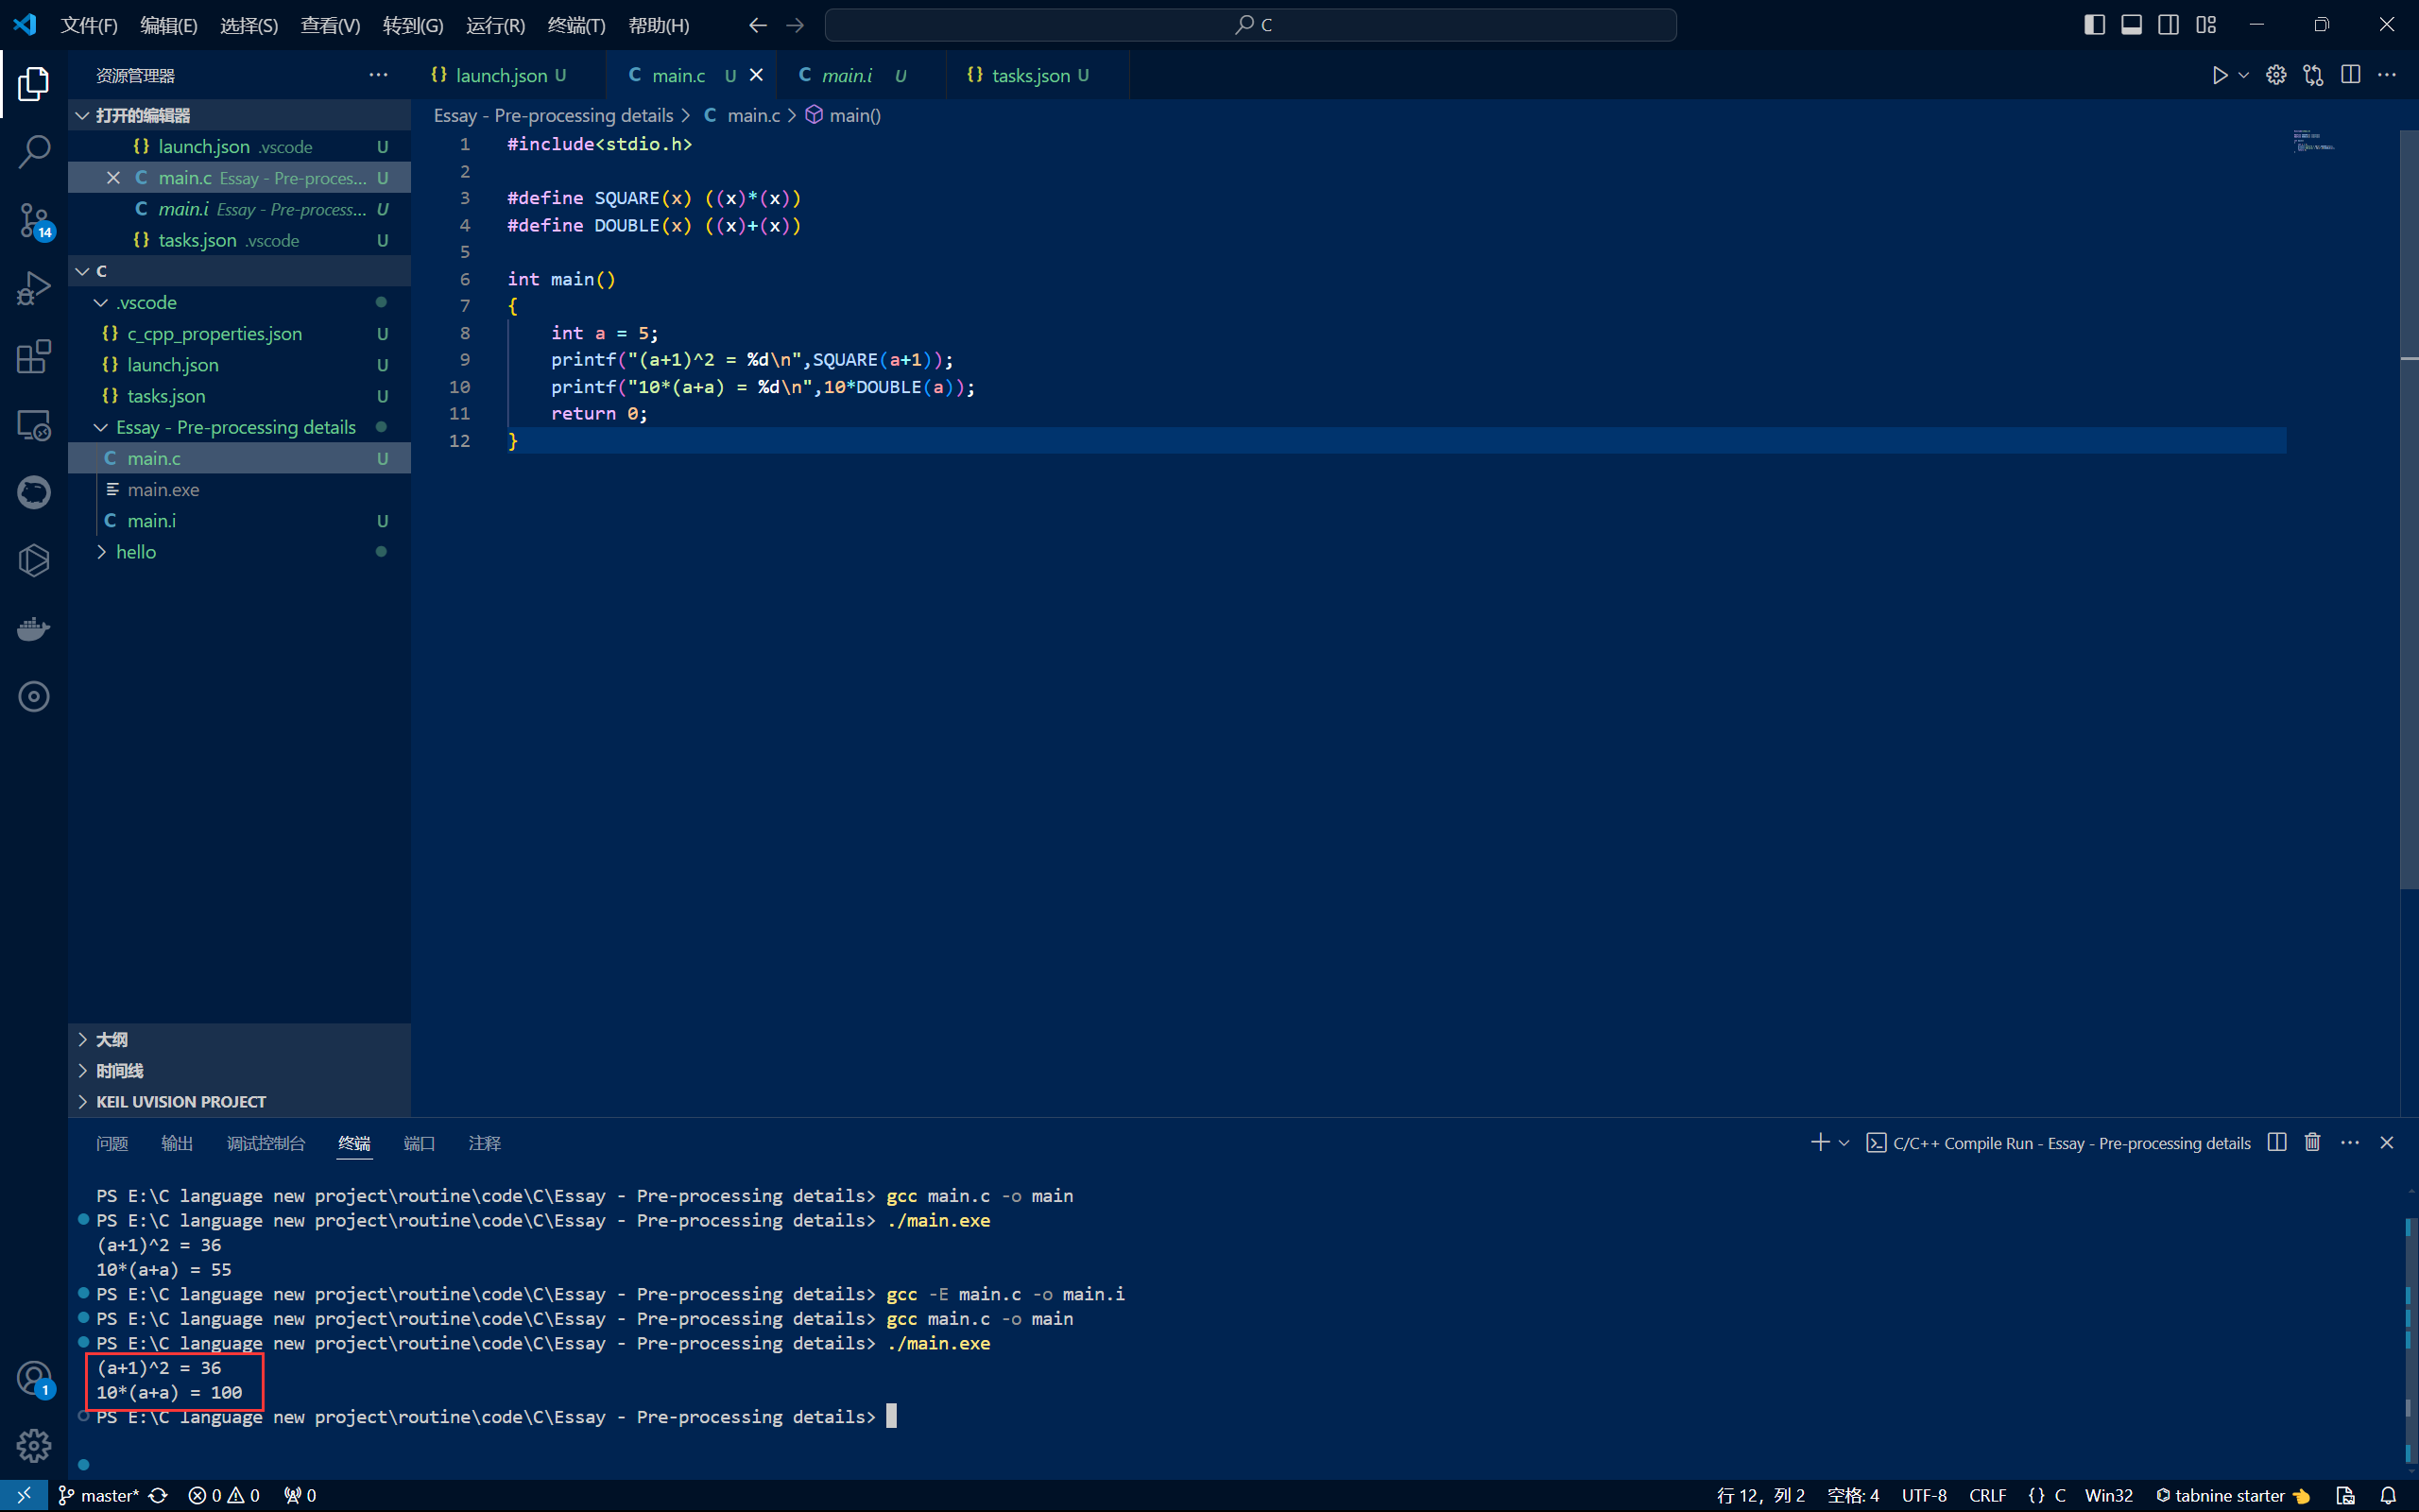Click the master* git branch indicator
The height and width of the screenshot is (1512, 2419).
99,1495
